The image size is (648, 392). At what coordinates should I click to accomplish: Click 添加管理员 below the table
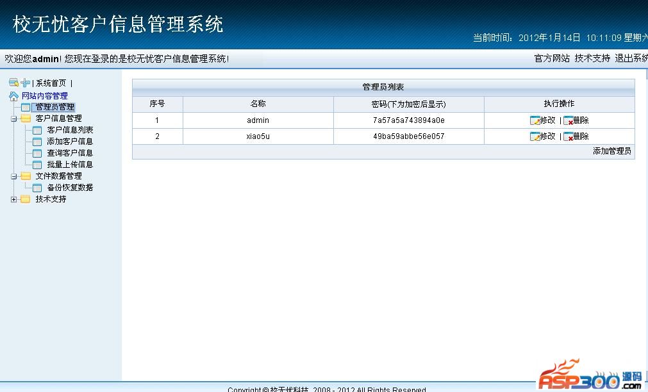[x=611, y=151]
